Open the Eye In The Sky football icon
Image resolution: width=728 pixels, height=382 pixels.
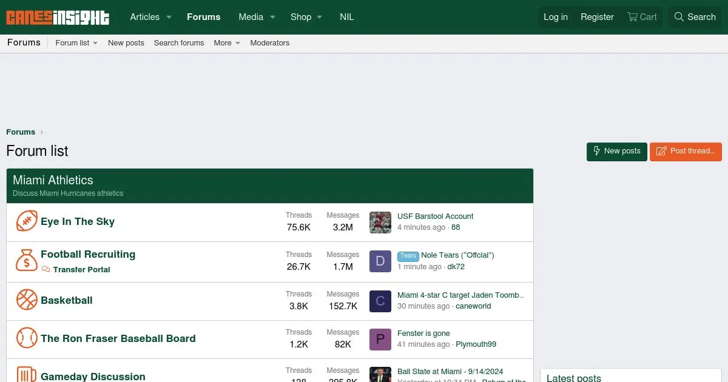click(27, 221)
